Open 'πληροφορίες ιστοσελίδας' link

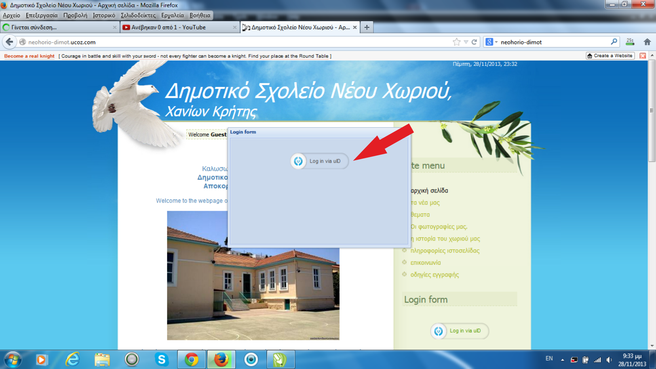445,251
